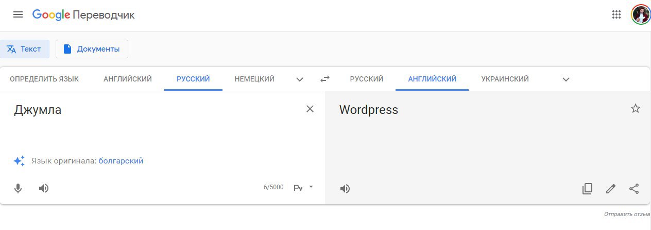Image resolution: width=651 pixels, height=230 pixels.
Task: Switch to Документы translation mode
Action: (x=92, y=49)
